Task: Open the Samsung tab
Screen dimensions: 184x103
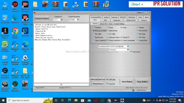Action: (114, 17)
